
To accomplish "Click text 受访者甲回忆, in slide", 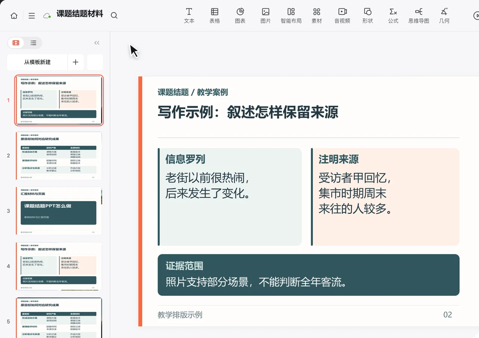I will (355, 178).
